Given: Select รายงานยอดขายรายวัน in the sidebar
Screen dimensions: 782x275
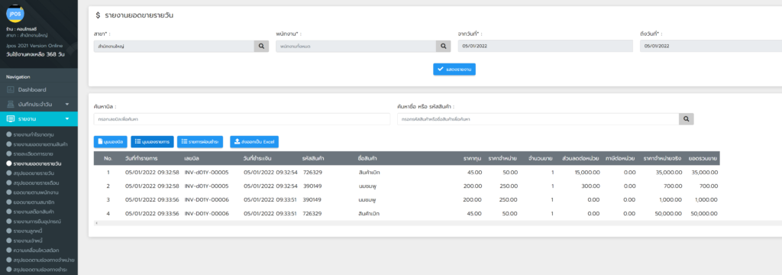Looking at the screenshot, I should (x=37, y=163).
